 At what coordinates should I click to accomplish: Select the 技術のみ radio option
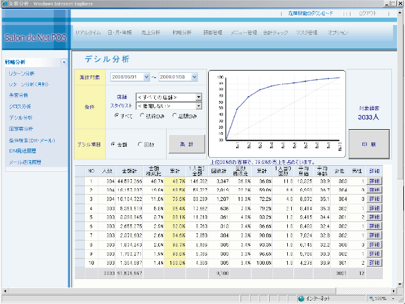point(142,116)
